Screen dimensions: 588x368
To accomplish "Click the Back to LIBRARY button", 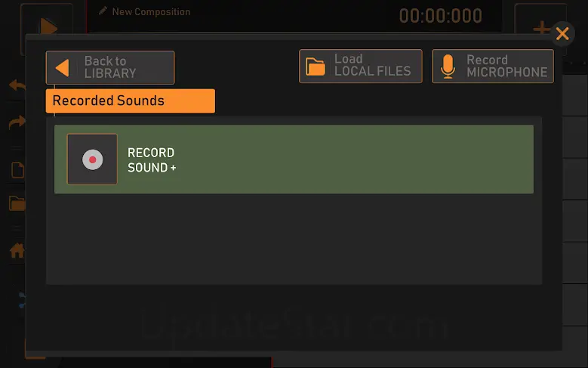I will (x=110, y=67).
